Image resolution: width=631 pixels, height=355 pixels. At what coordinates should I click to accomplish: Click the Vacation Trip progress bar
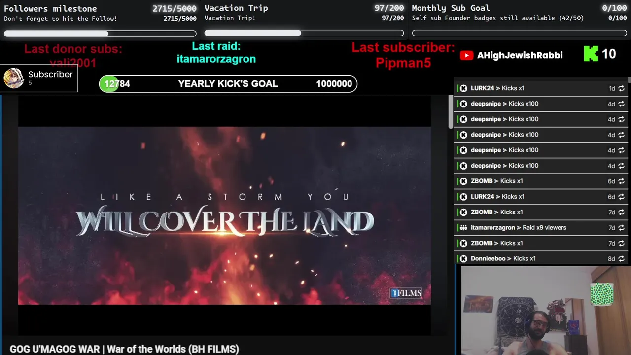(304, 33)
